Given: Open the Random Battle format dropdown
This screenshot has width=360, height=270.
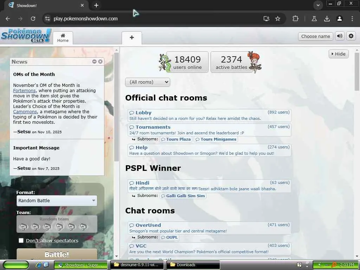Looking at the screenshot, I should 57,201.
